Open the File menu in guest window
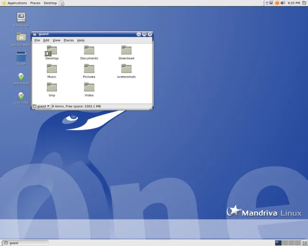 click(37, 40)
